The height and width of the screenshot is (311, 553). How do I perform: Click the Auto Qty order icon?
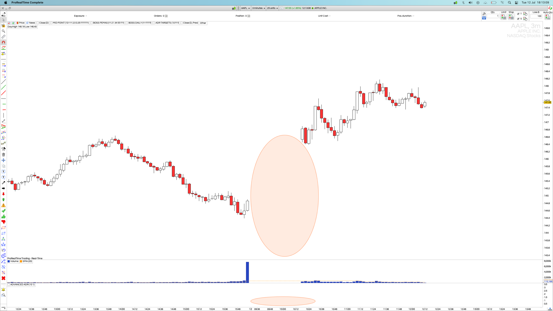click(547, 17)
